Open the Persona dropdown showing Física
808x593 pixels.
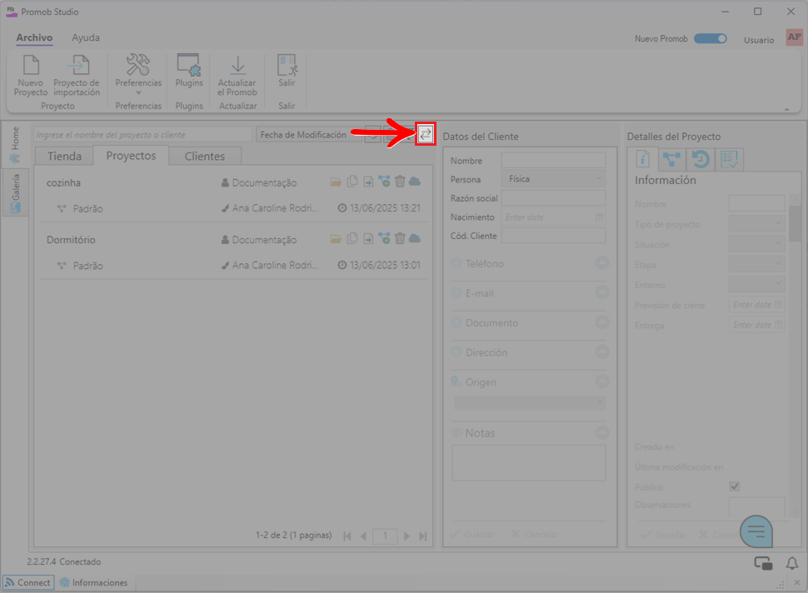click(553, 179)
